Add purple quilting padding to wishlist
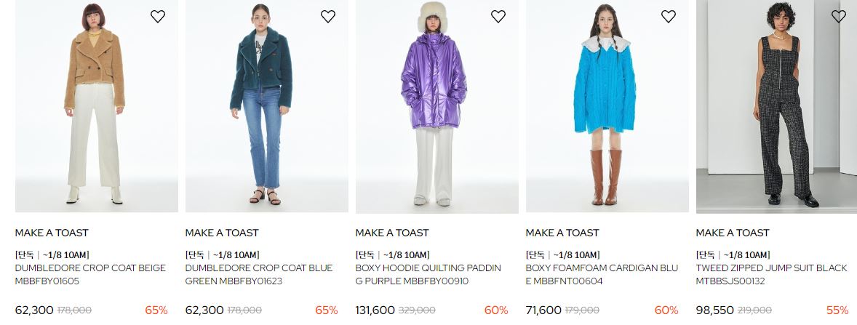The image size is (857, 325). (498, 17)
